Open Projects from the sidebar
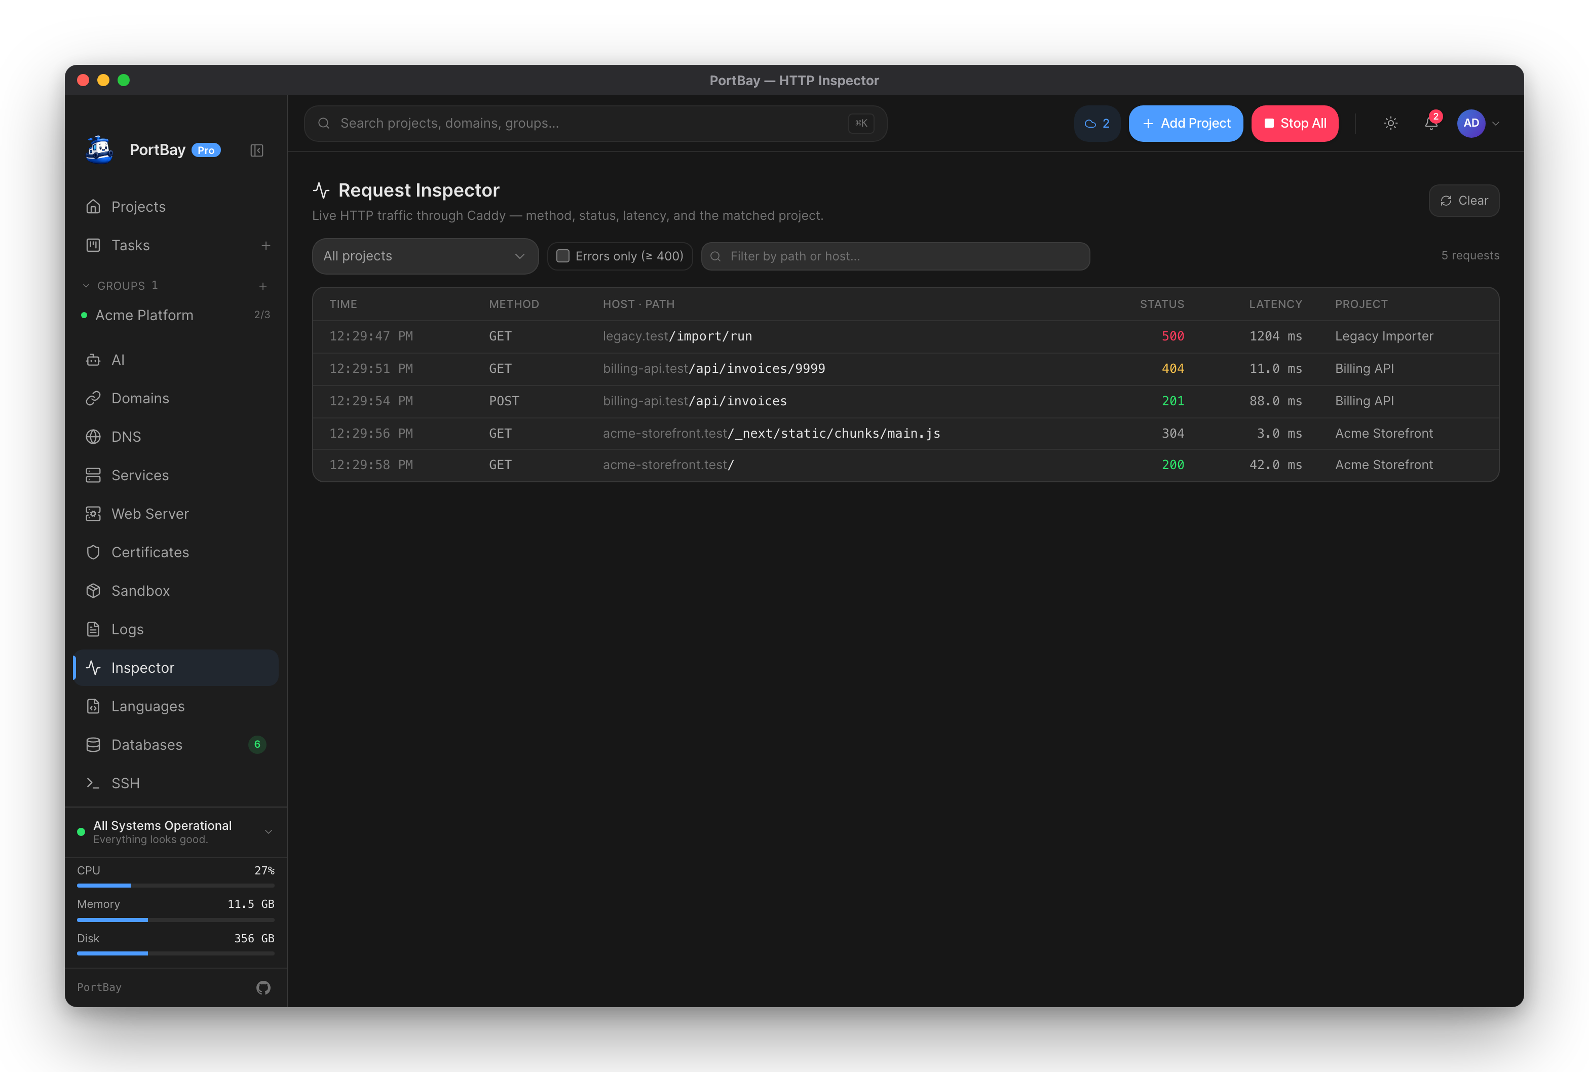 176,207
